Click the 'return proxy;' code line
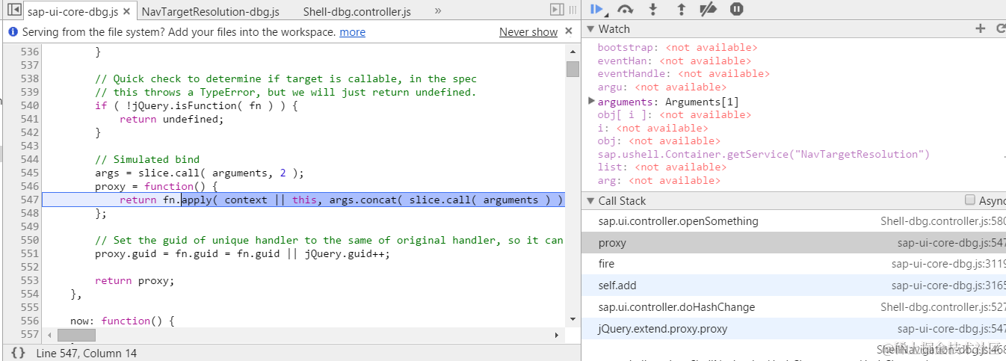The width and height of the screenshot is (1006, 361). click(135, 280)
